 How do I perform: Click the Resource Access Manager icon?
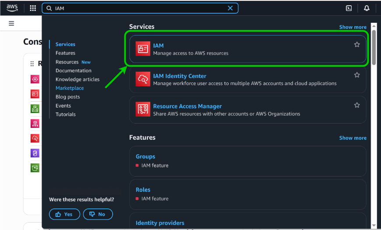[x=143, y=109]
